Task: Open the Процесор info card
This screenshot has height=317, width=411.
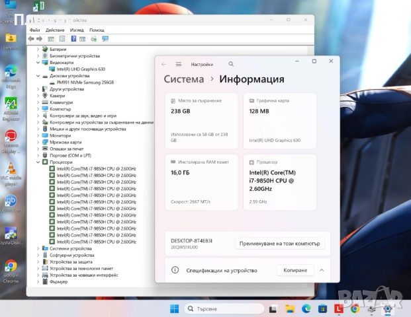Action: pos(280,182)
